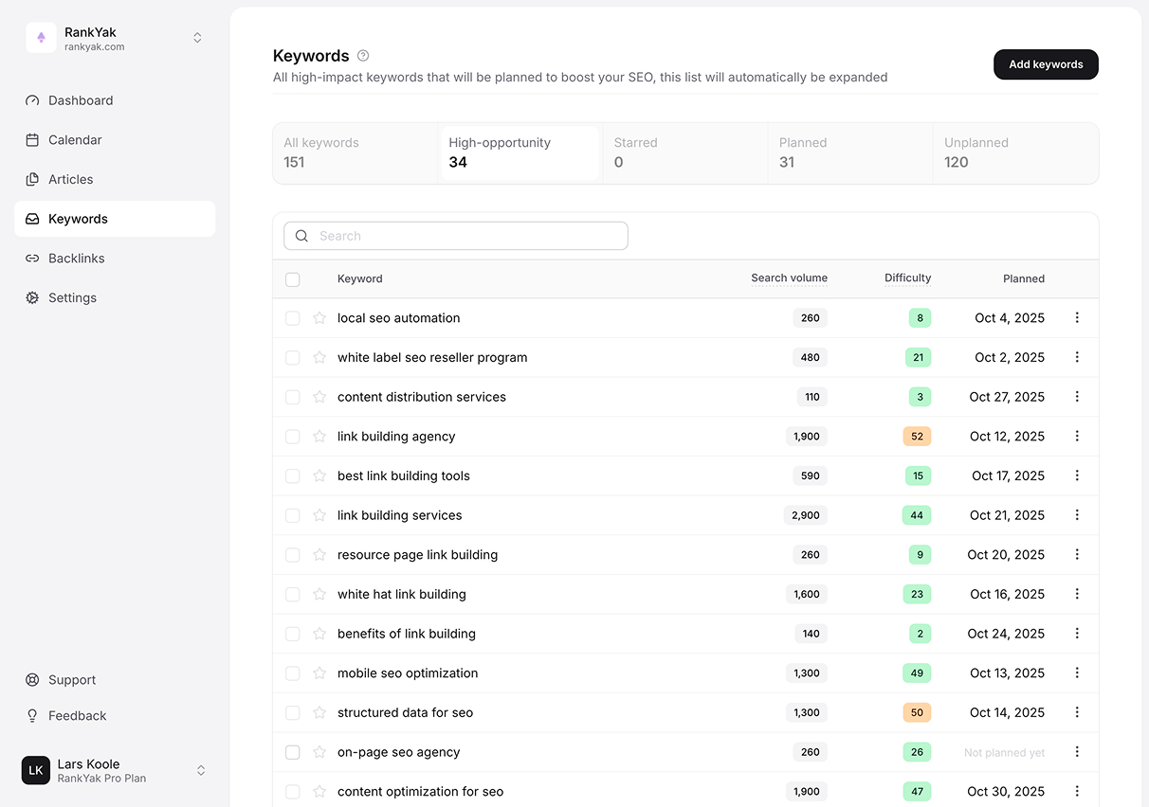
Task: Open Dashboard from the sidebar
Action: pyautogui.click(x=81, y=100)
